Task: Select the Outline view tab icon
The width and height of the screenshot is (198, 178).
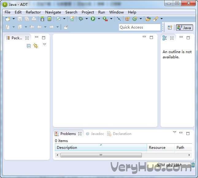Action: (165, 38)
